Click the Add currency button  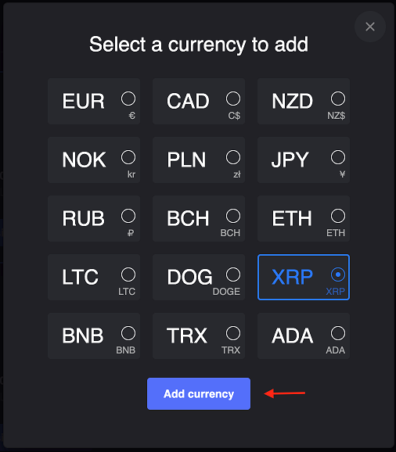(x=199, y=394)
